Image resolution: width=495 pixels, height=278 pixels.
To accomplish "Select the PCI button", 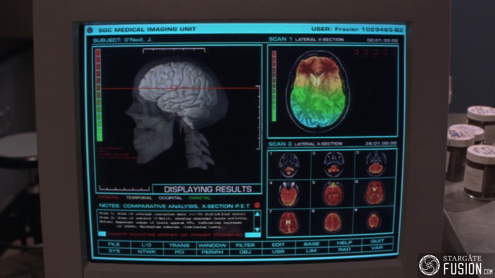I will point(179,252).
